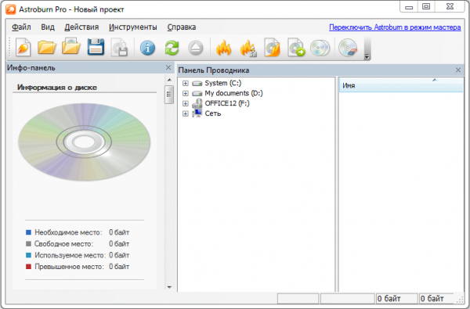The height and width of the screenshot is (309, 470).
Task: Open image file via folder-with-disc icon
Action: click(x=70, y=46)
